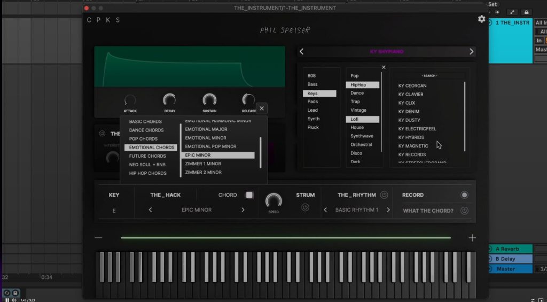Adjust the SUSTAIN knob
The width and height of the screenshot is (547, 302).
pos(209,100)
